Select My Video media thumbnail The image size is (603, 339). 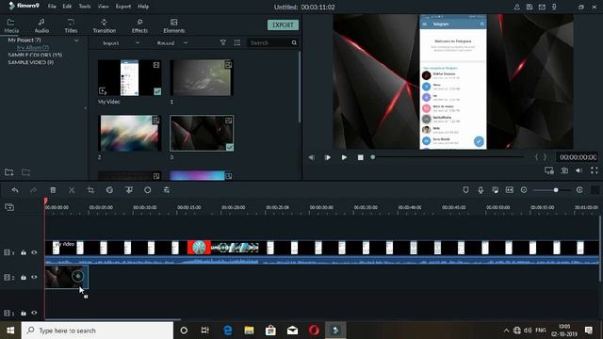click(130, 77)
